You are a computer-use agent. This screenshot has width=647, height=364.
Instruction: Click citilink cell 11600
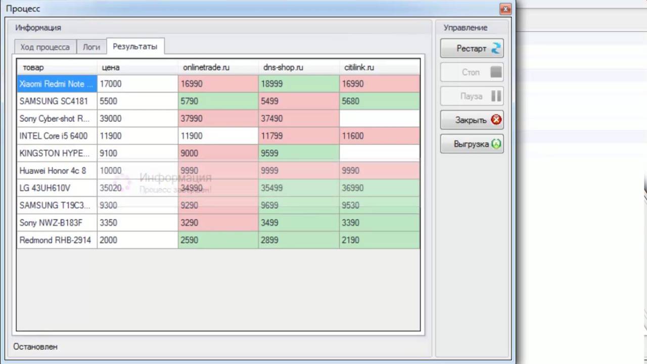pos(380,136)
